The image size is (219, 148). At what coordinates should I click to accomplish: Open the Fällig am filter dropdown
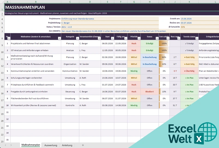[x=126, y=38]
